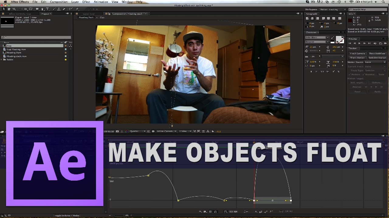Open the Motion Source dropdown
The height and width of the screenshot is (218, 389).
(x=375, y=62)
